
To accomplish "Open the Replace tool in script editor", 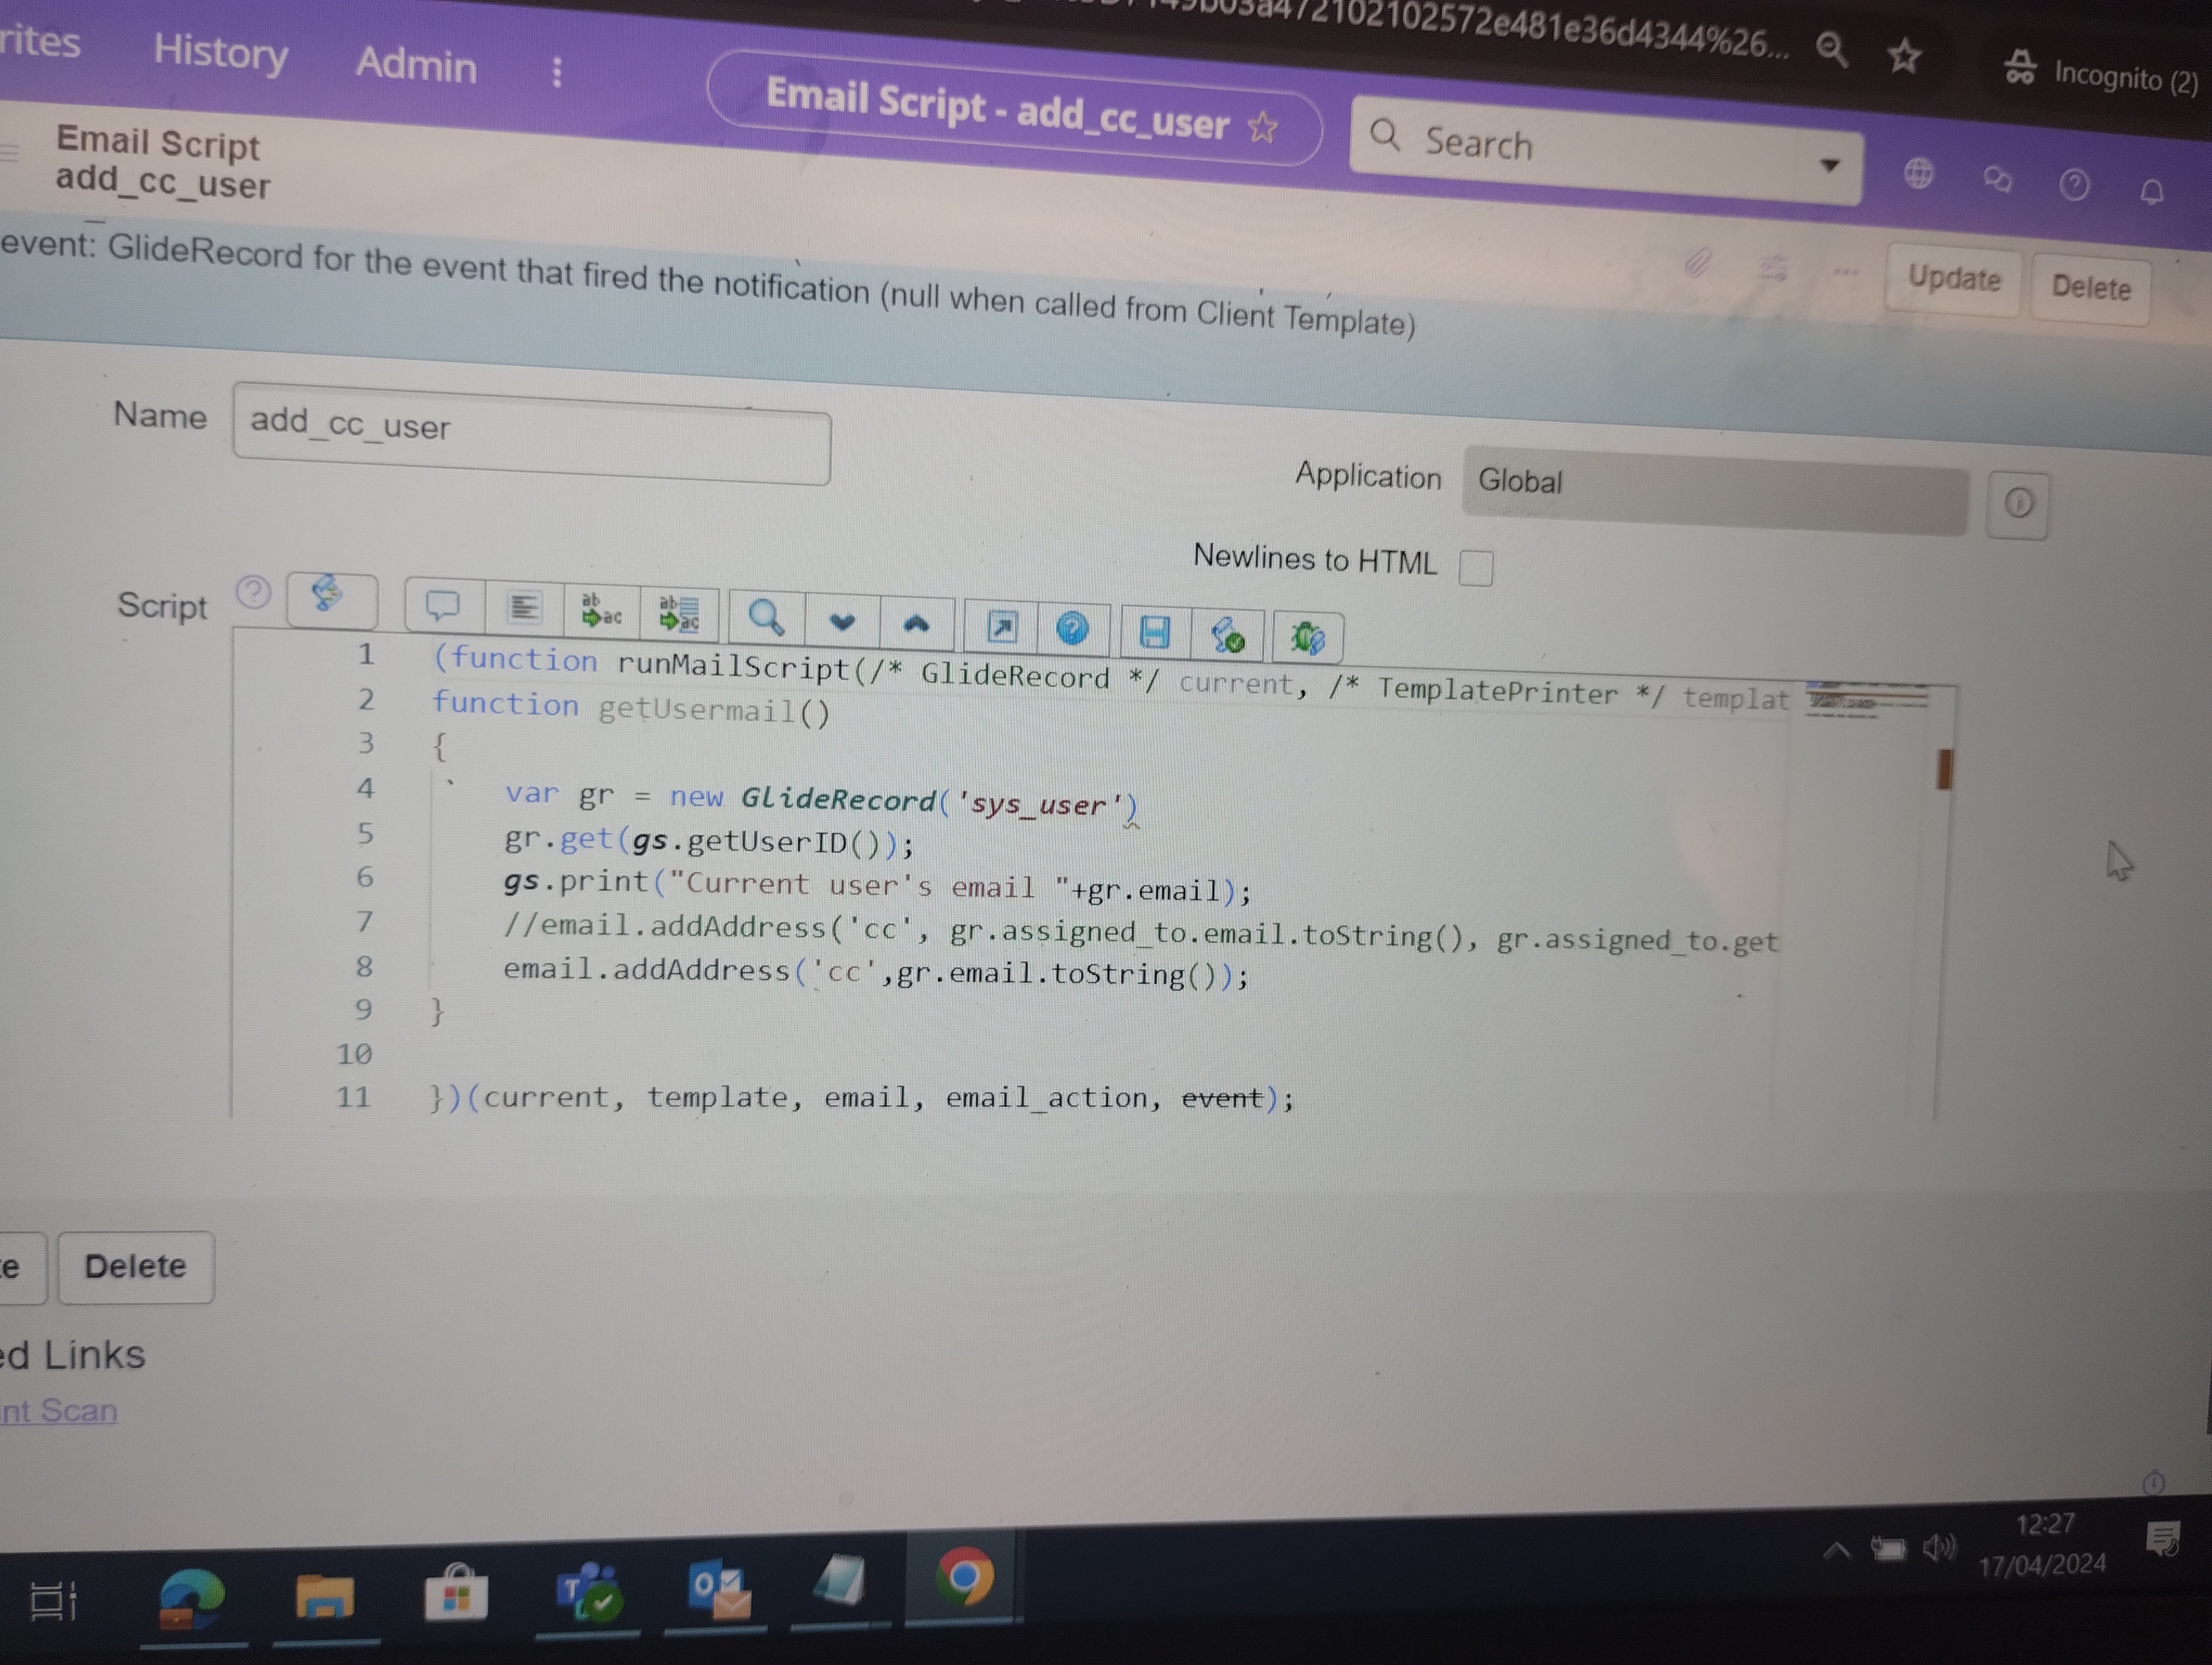I will pos(602,610).
